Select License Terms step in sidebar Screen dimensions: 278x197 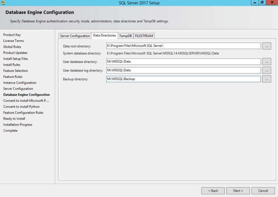(13, 41)
